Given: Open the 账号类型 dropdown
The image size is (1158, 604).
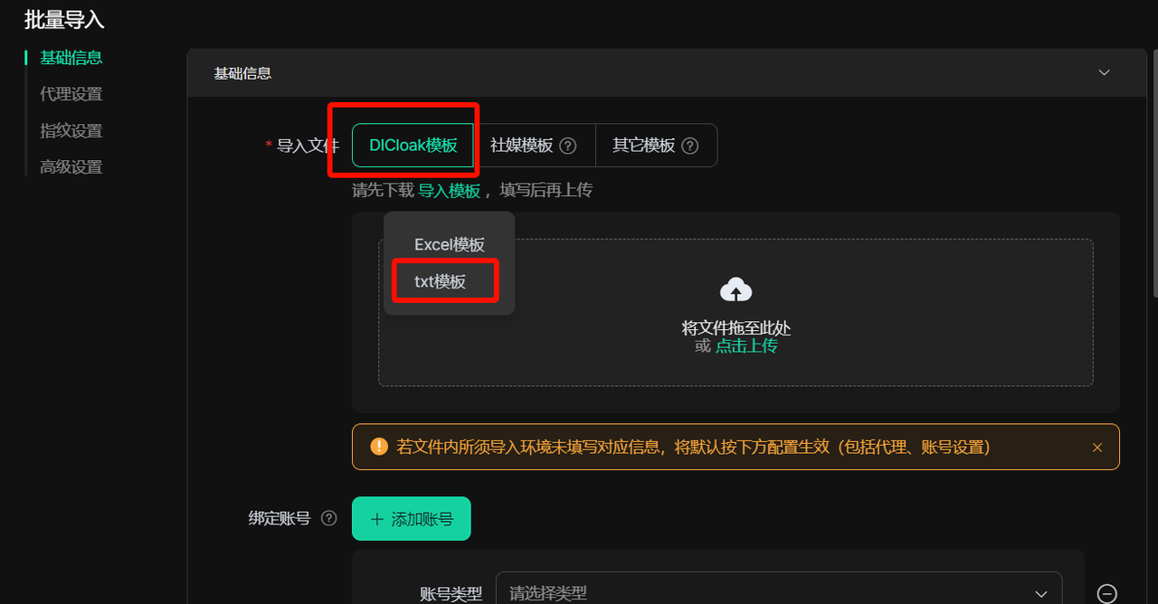Looking at the screenshot, I should 779,592.
